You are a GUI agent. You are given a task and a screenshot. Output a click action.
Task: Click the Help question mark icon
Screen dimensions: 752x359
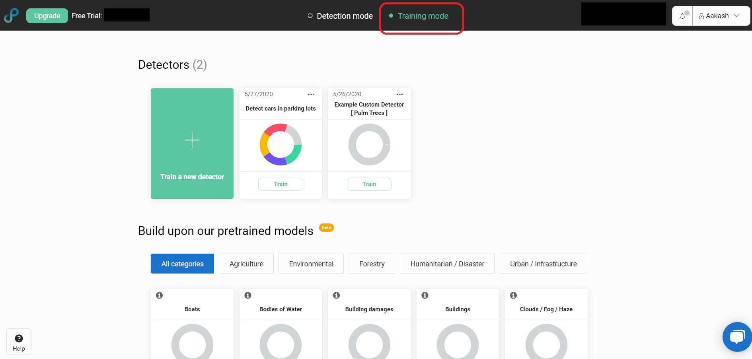(x=19, y=339)
